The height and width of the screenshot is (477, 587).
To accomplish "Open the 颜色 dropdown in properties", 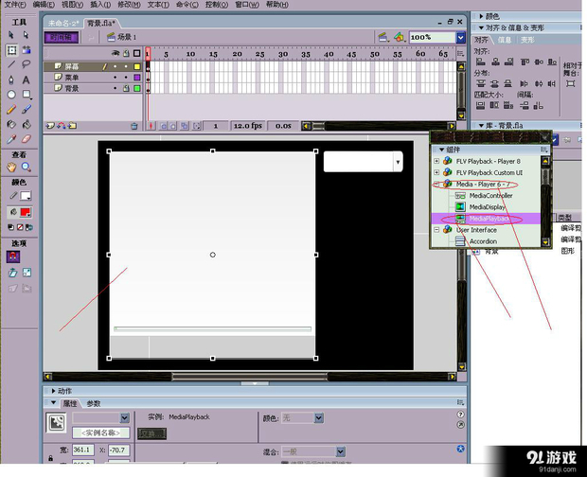I will tap(318, 418).
